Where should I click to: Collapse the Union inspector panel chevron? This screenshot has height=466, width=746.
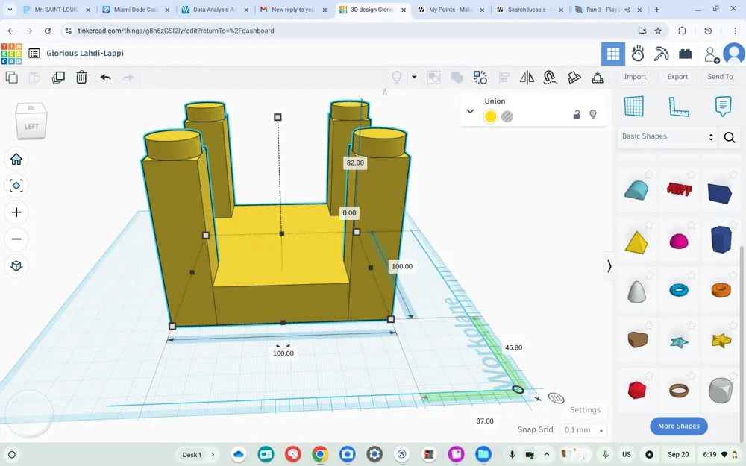470,111
